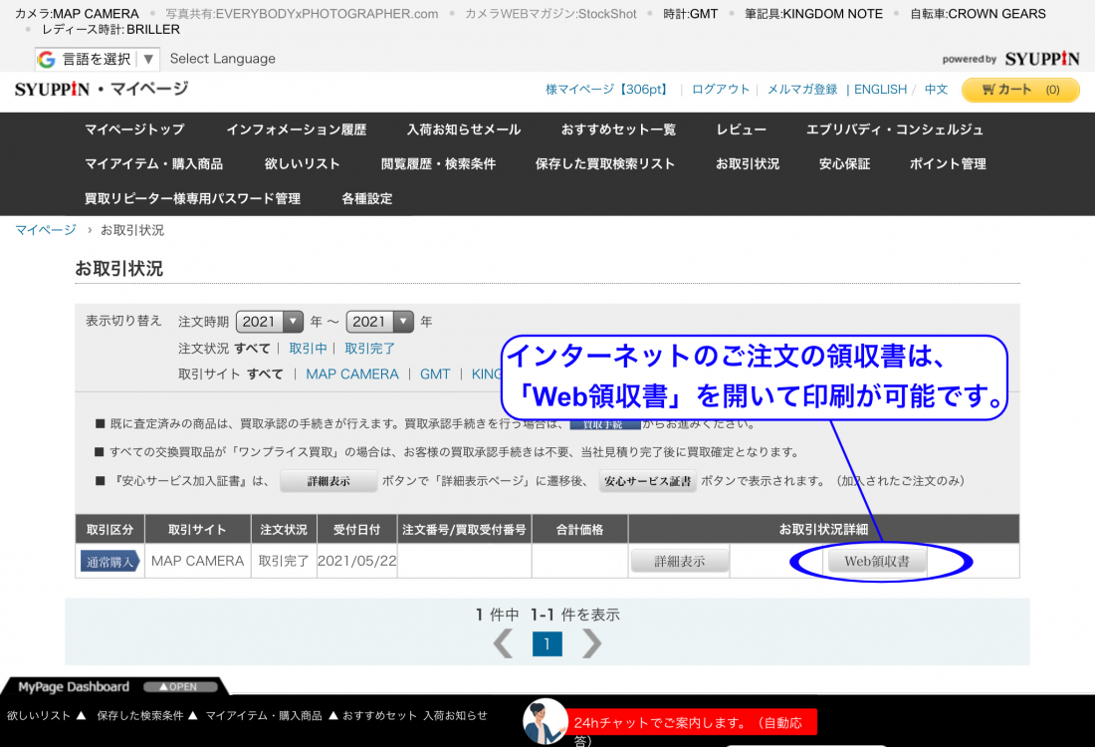The image size is (1095, 747).
Task: Open 筆記具:KINGDOM NOTE link
Action: (x=813, y=14)
